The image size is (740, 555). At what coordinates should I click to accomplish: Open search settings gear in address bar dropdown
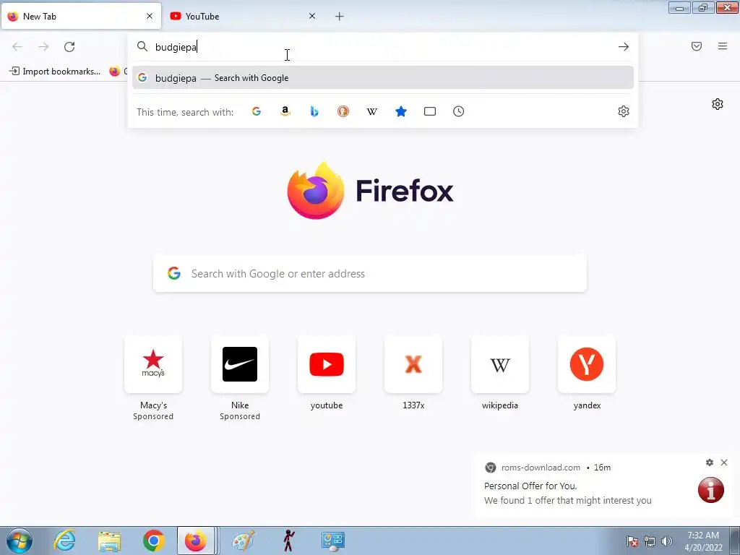coord(624,111)
